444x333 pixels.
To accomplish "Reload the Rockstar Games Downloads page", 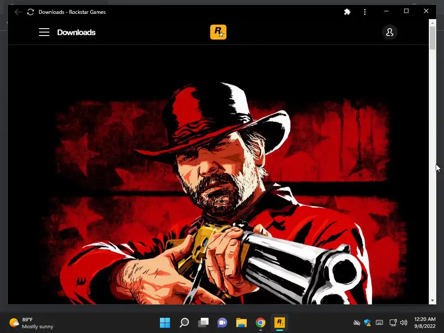I will pos(31,12).
